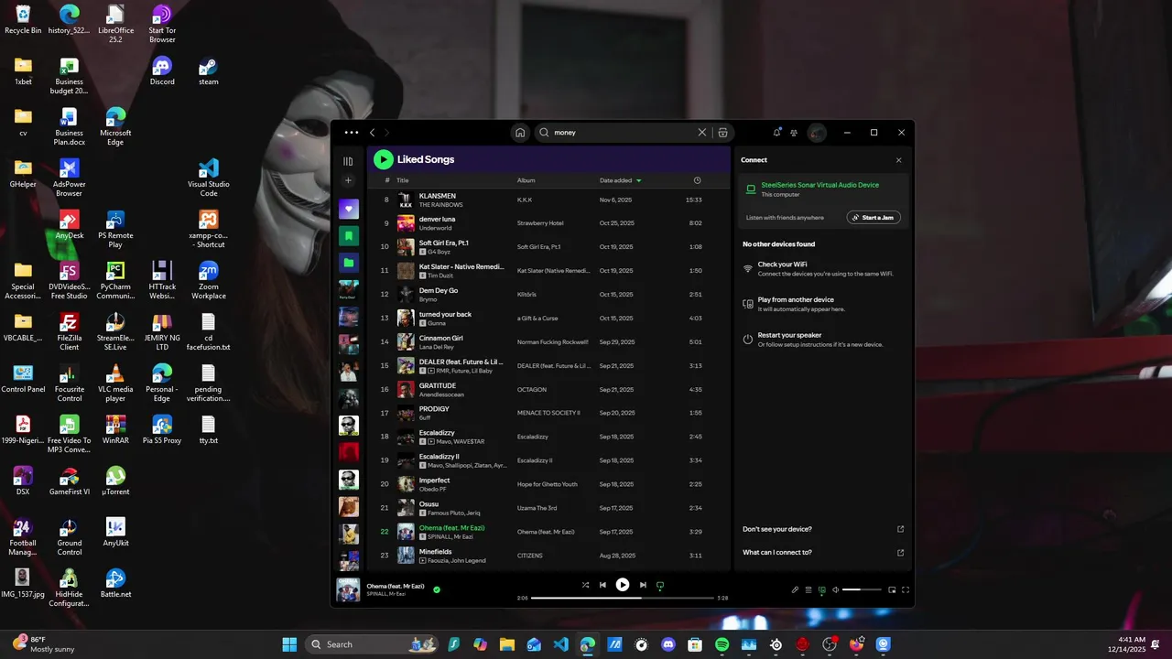Select the Minefields track

[x=436, y=552]
